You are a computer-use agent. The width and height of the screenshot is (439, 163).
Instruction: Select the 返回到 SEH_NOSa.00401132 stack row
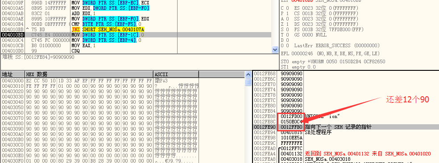(346, 154)
